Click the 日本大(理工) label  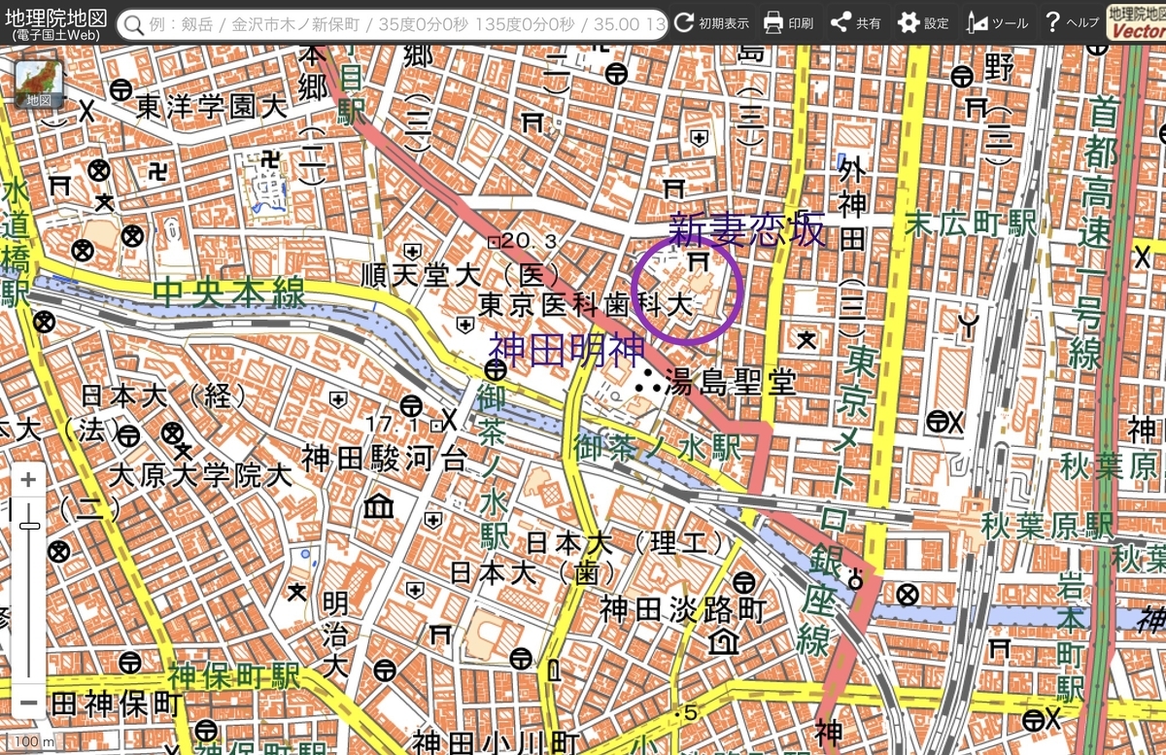click(x=625, y=542)
